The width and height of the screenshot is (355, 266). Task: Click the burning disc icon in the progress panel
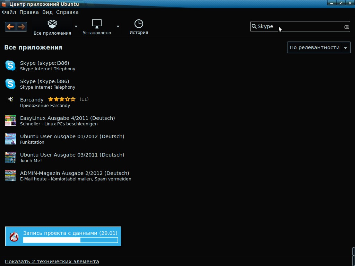point(14,236)
